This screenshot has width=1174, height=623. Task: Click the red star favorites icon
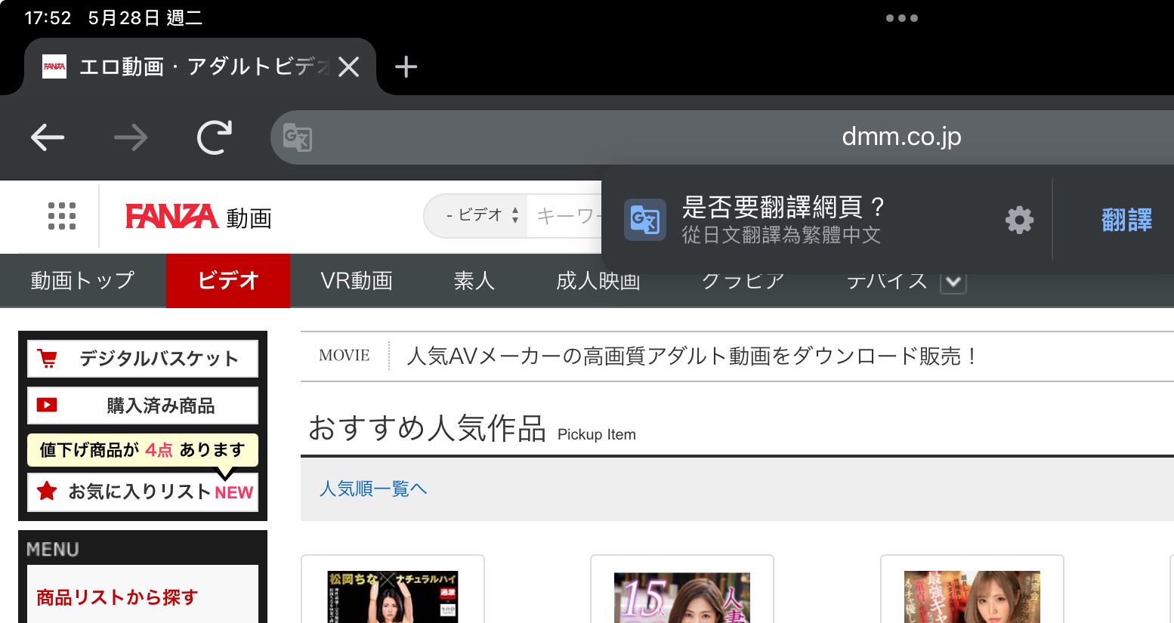(x=47, y=492)
